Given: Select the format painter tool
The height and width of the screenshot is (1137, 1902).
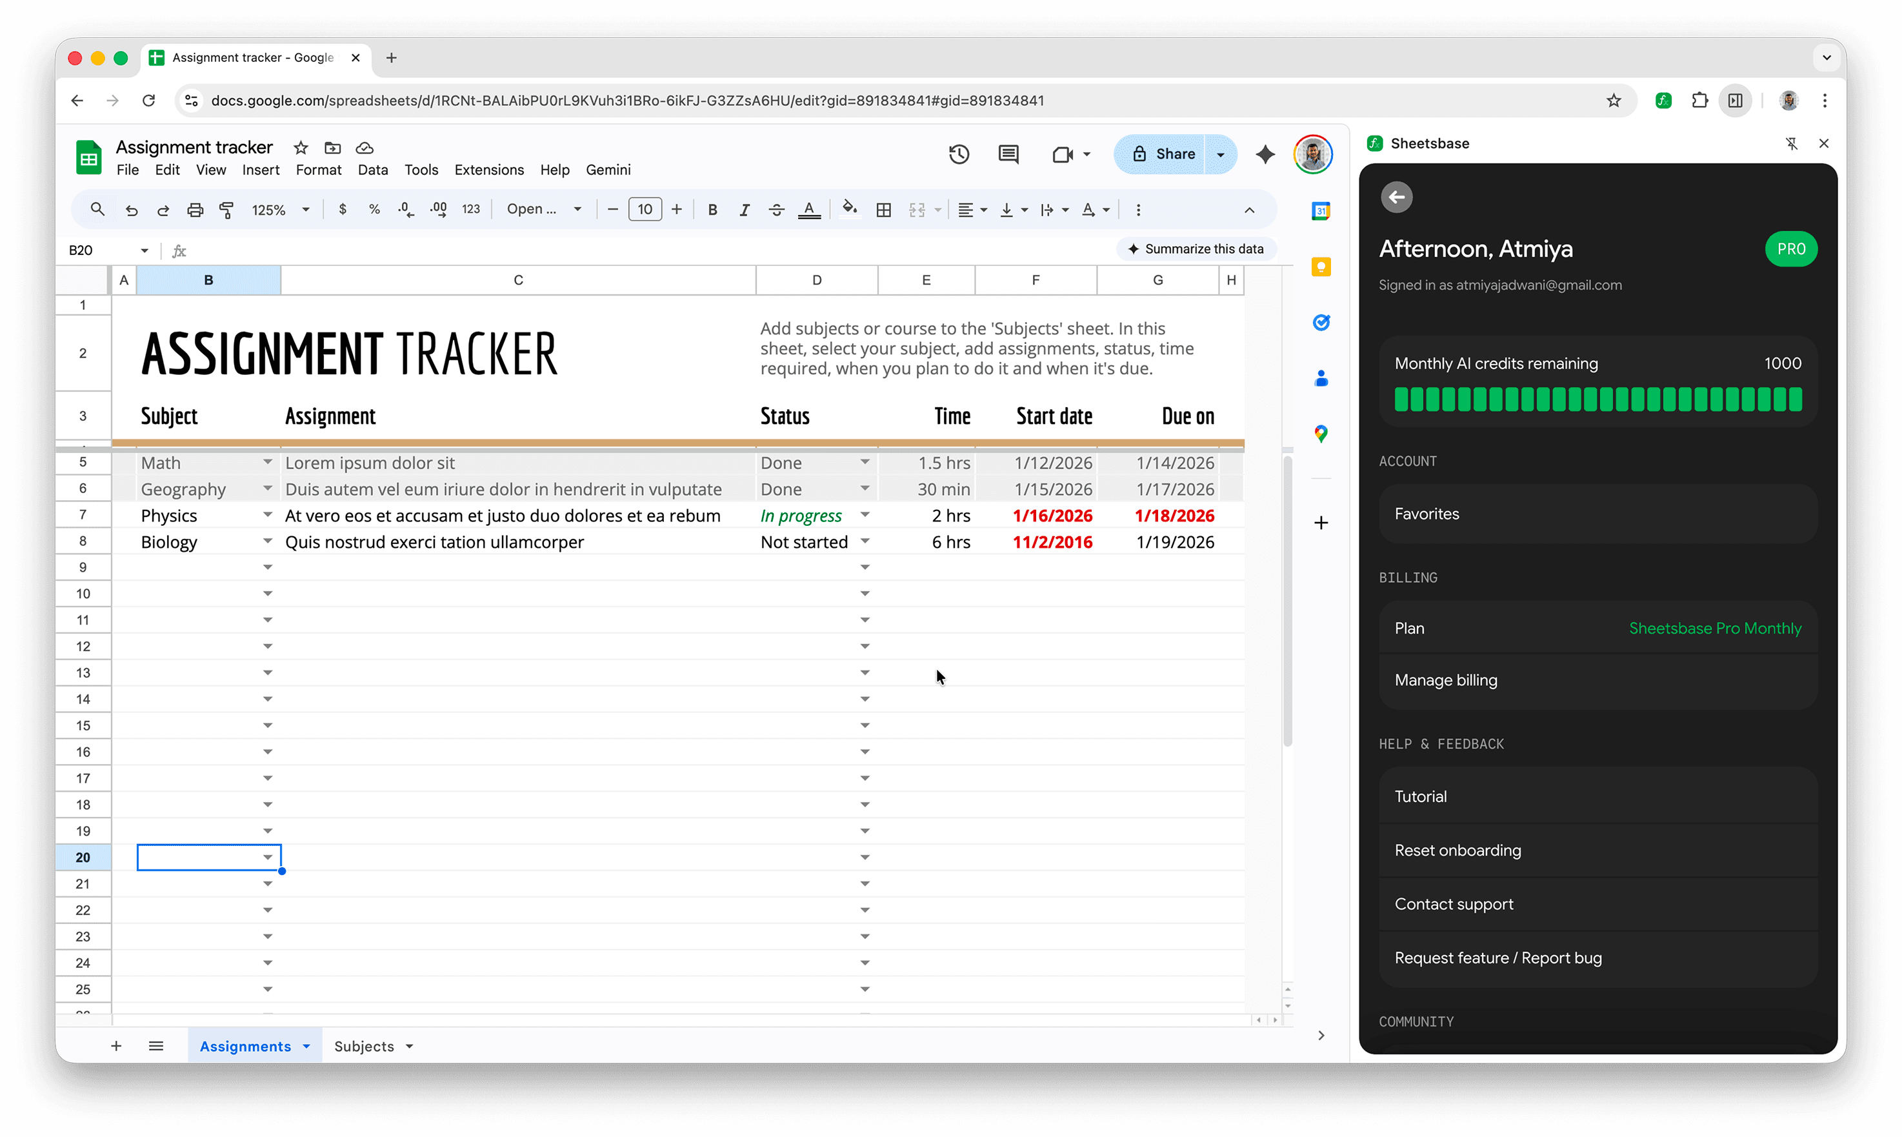Looking at the screenshot, I should tap(226, 209).
